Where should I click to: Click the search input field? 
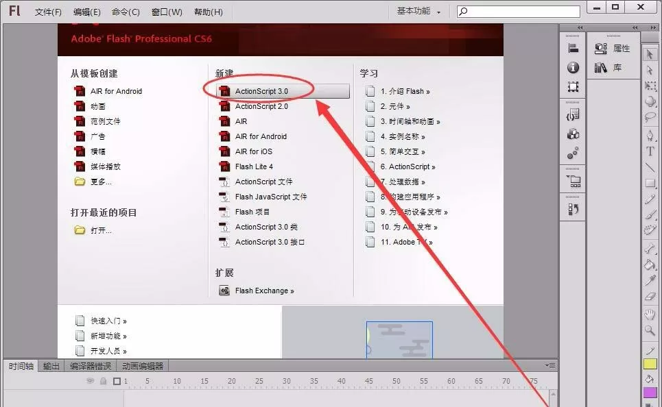point(519,12)
